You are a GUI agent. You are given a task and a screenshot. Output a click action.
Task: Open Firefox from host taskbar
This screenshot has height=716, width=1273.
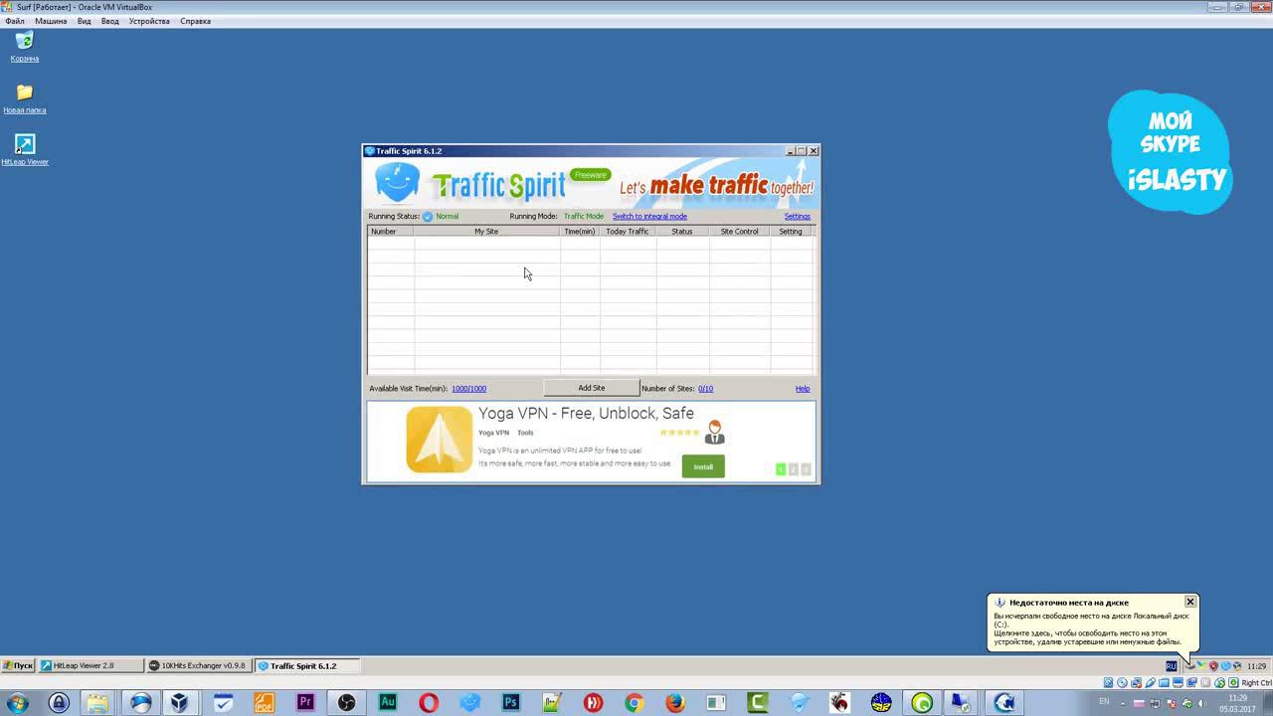tap(675, 703)
